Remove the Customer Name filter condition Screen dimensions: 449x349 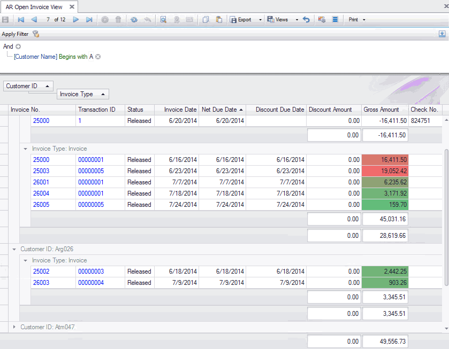point(98,57)
